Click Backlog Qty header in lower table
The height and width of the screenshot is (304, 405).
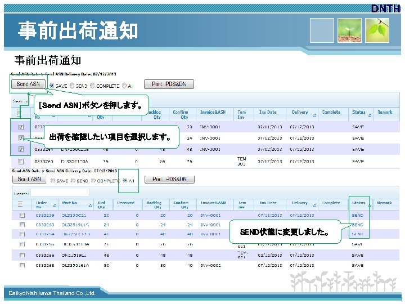tap(154, 205)
